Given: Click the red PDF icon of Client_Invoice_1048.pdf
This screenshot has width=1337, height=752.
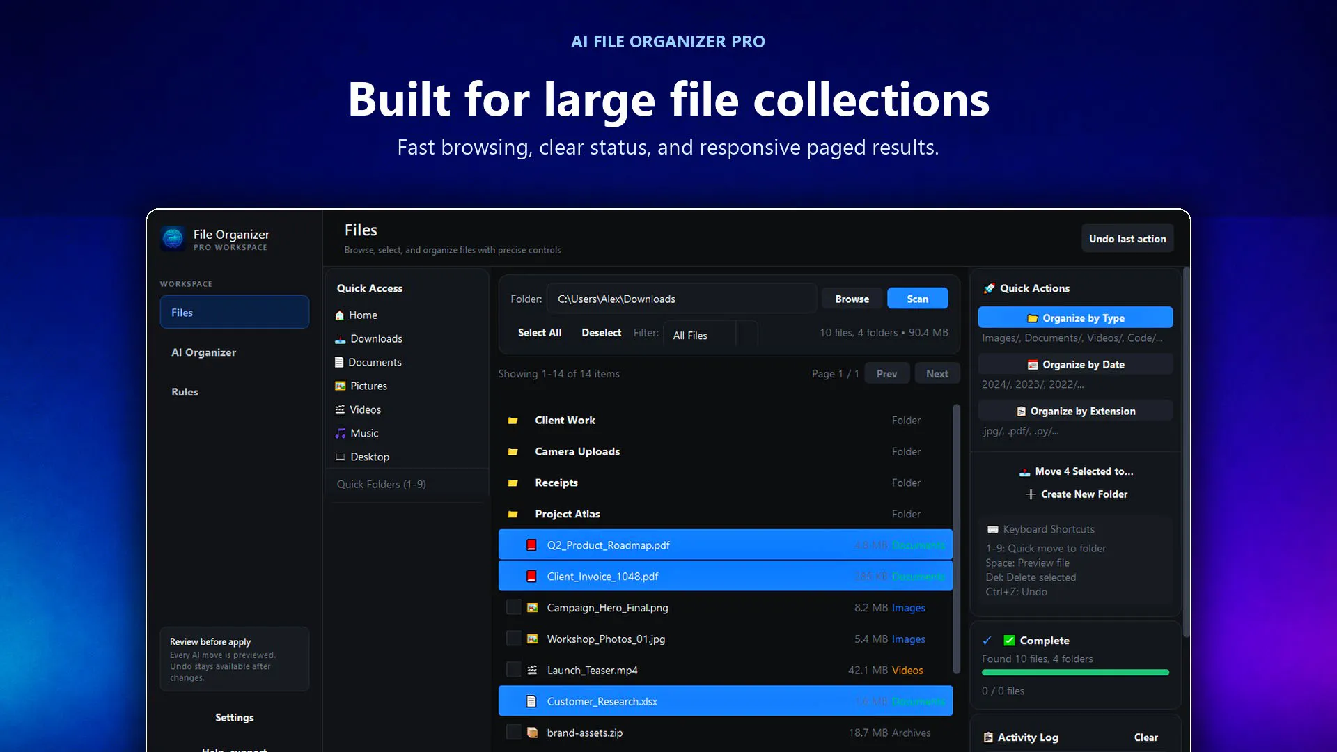Looking at the screenshot, I should pyautogui.click(x=531, y=577).
